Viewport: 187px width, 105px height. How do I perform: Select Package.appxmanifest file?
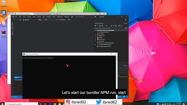click(105, 46)
